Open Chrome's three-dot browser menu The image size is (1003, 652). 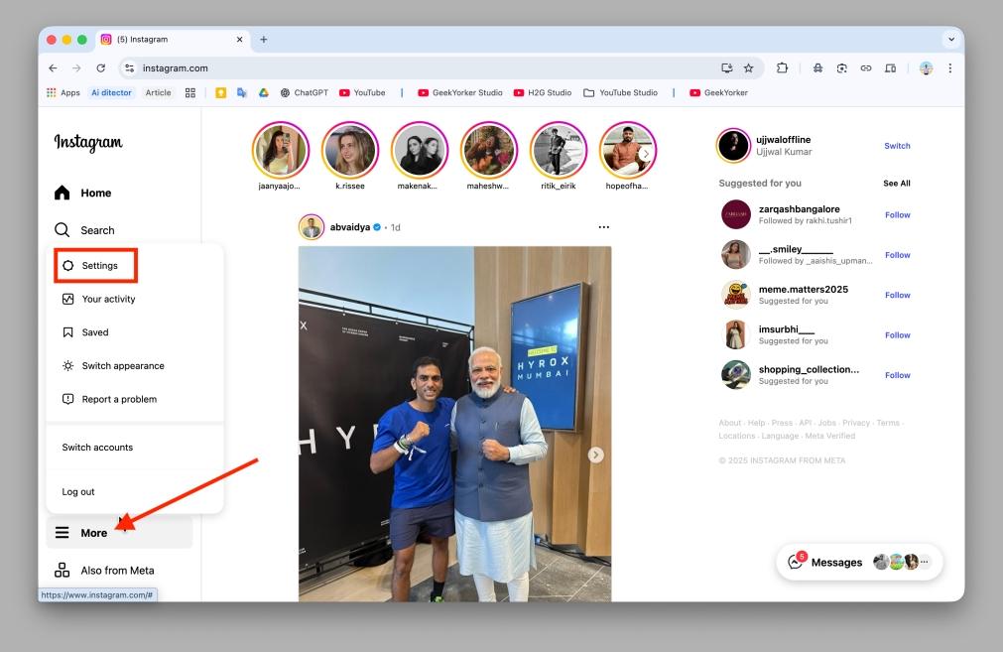click(x=949, y=68)
